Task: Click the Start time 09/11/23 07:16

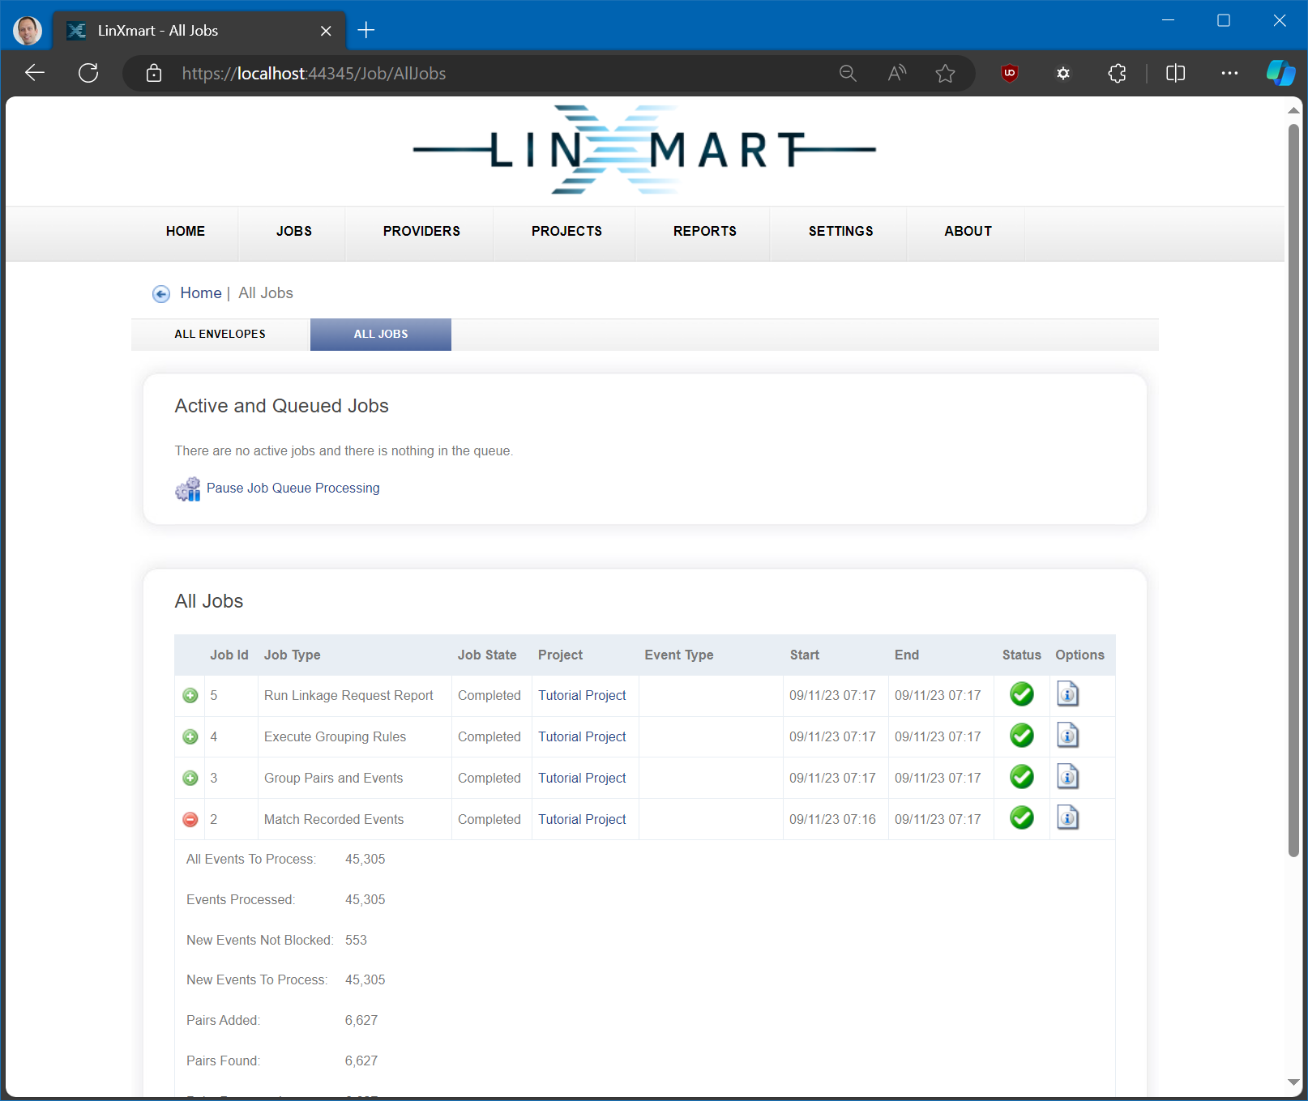Action: (x=832, y=820)
